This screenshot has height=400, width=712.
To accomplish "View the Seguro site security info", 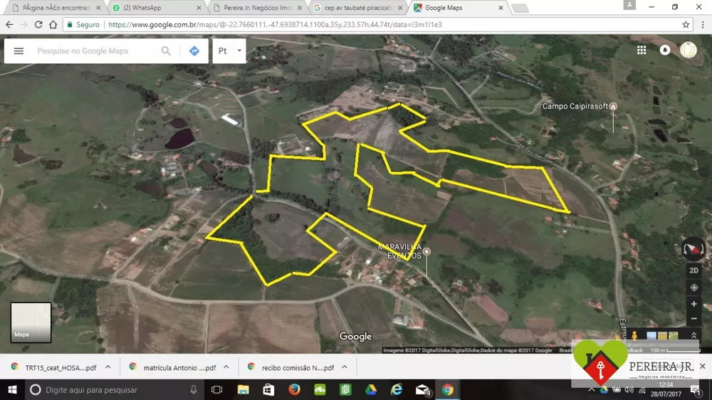I will point(83,24).
